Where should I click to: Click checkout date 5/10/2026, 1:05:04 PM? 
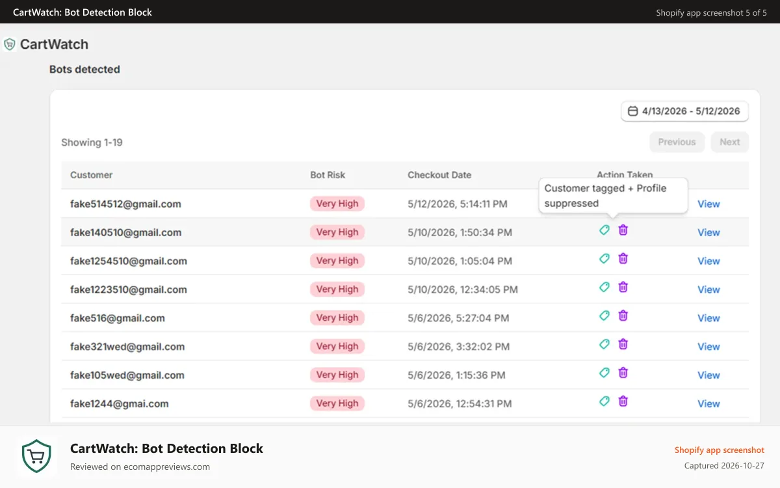(460, 261)
